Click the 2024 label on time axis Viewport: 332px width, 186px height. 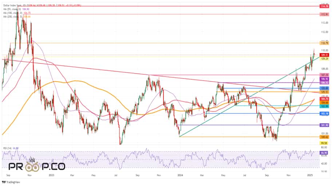tap(180, 175)
